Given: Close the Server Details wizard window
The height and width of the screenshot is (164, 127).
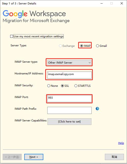Looking at the screenshot, I should [122, 3].
